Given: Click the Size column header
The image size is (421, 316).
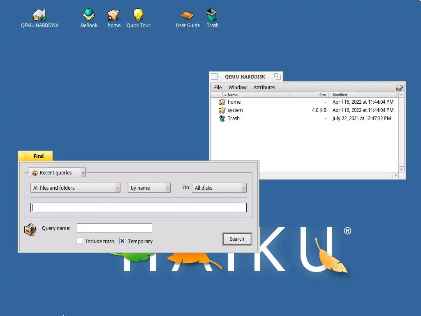Looking at the screenshot, I should click(x=309, y=95).
